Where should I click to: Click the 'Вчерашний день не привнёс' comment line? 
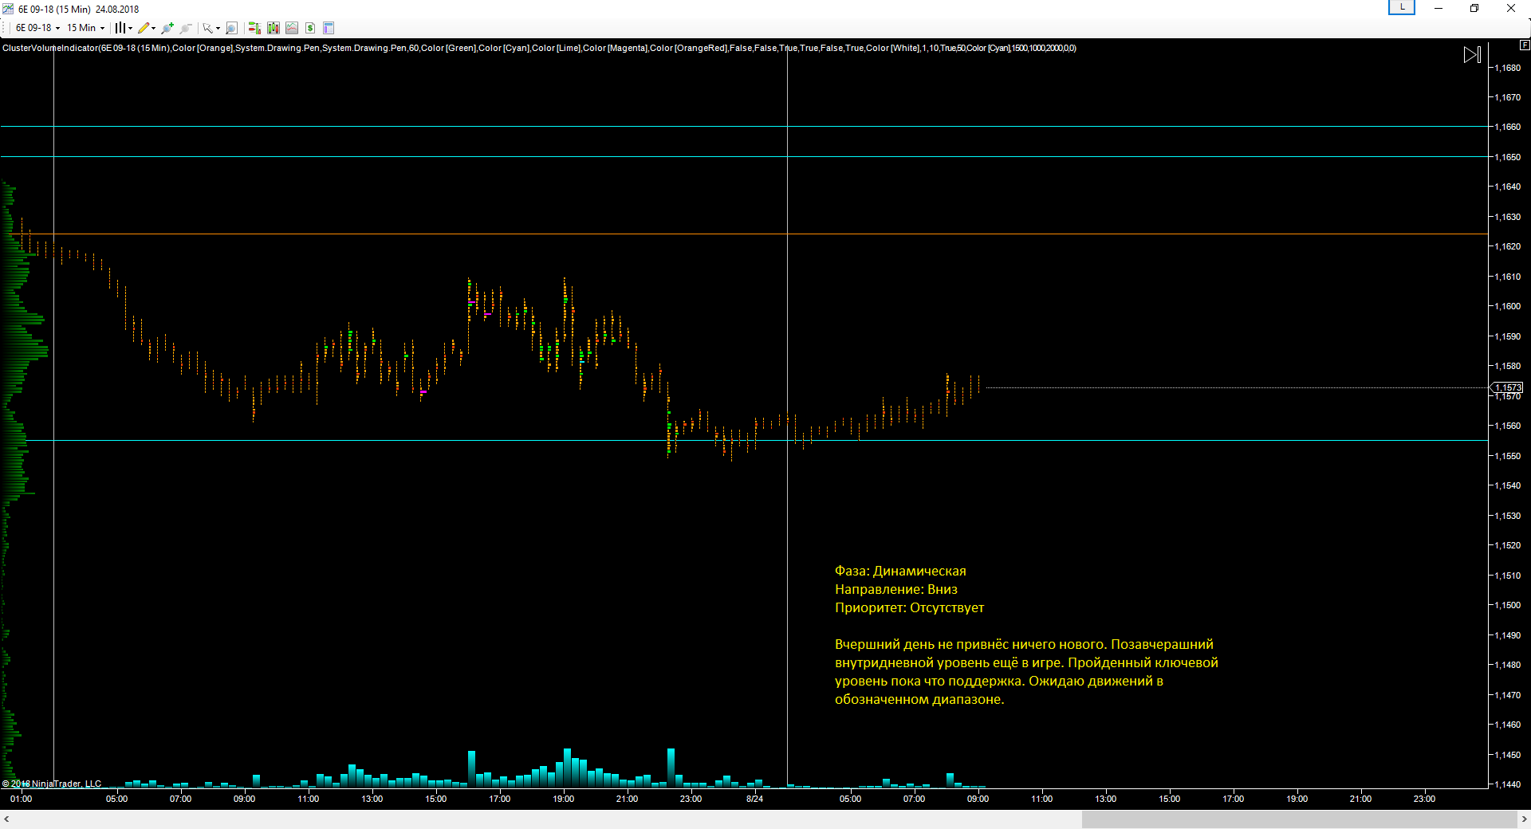click(x=1024, y=644)
